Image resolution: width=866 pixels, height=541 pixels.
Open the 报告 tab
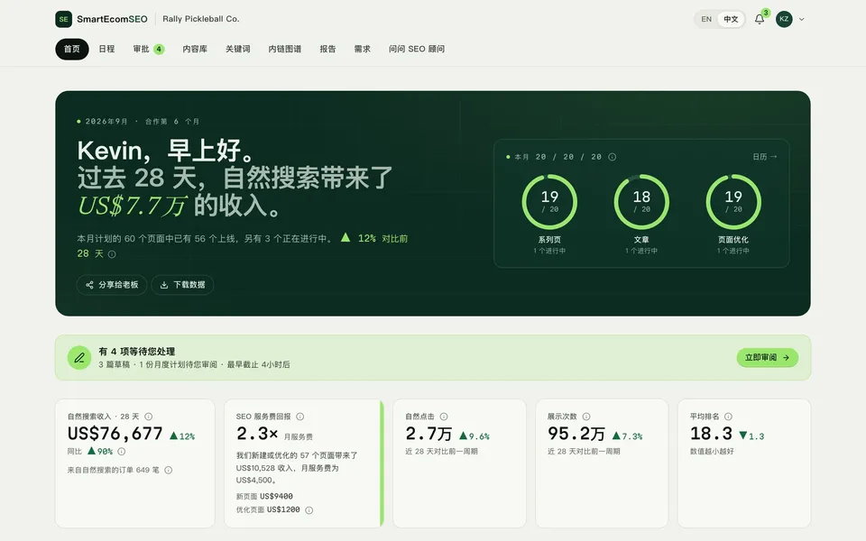327,49
